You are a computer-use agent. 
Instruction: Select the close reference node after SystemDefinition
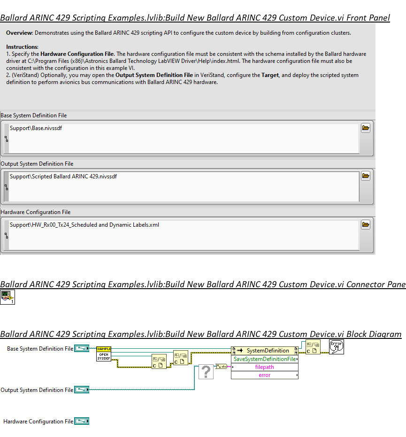[313, 347]
